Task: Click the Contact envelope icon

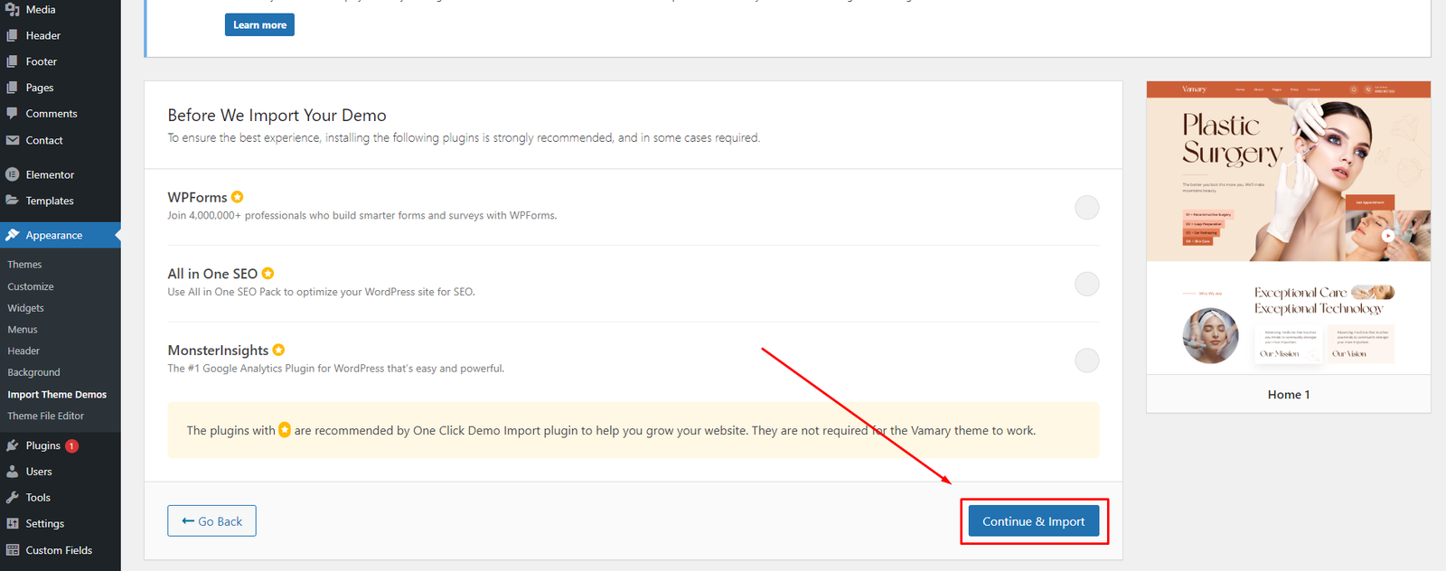Action: coord(13,140)
